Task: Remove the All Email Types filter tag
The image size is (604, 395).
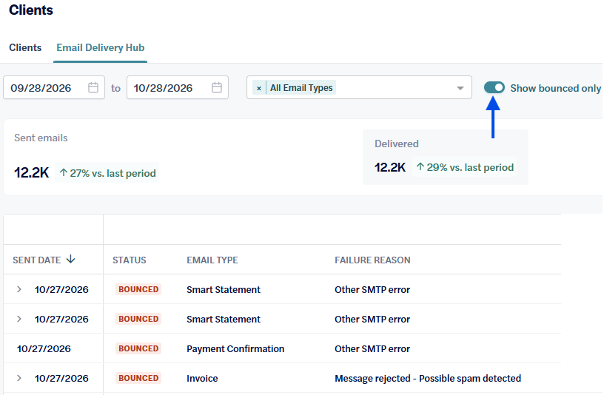Action: coord(259,88)
